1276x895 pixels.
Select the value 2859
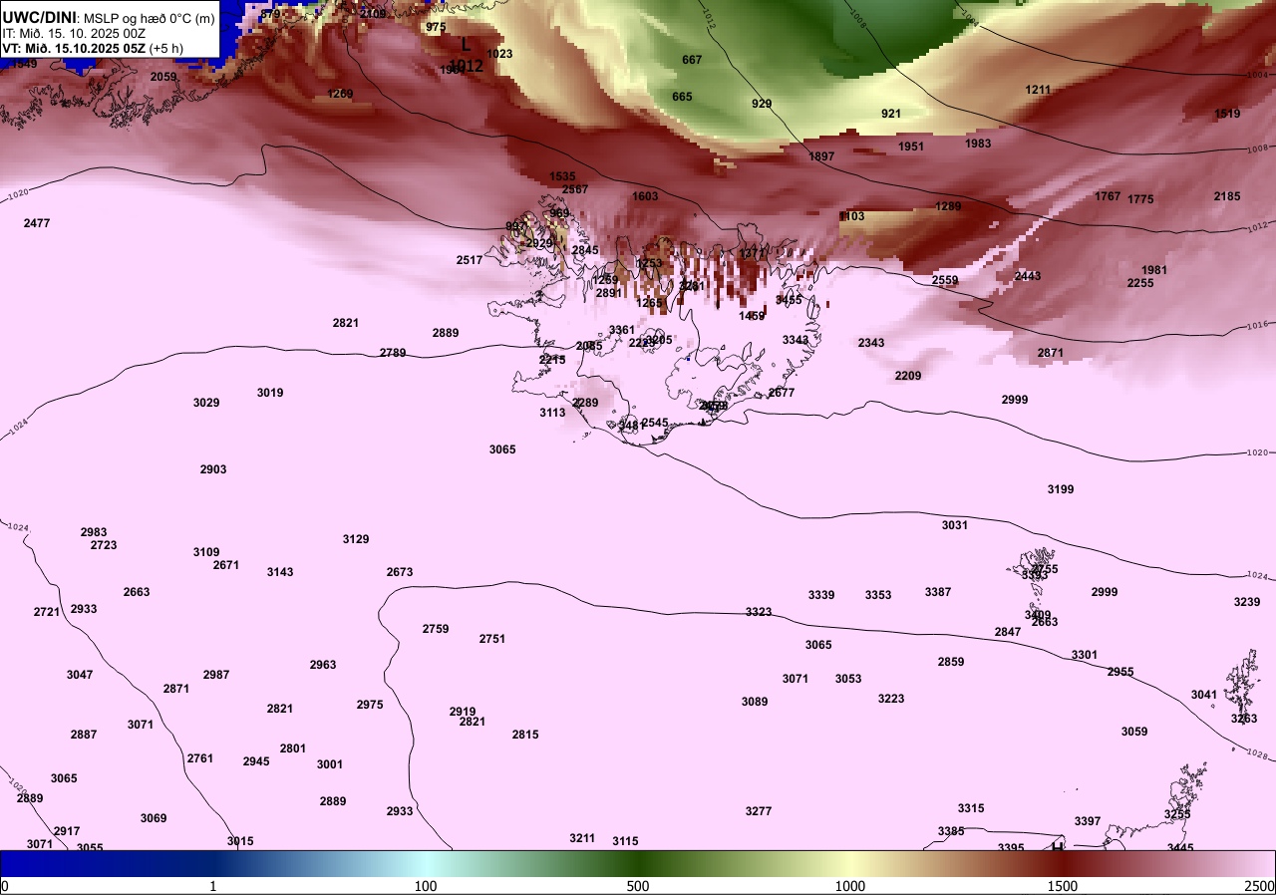[951, 662]
